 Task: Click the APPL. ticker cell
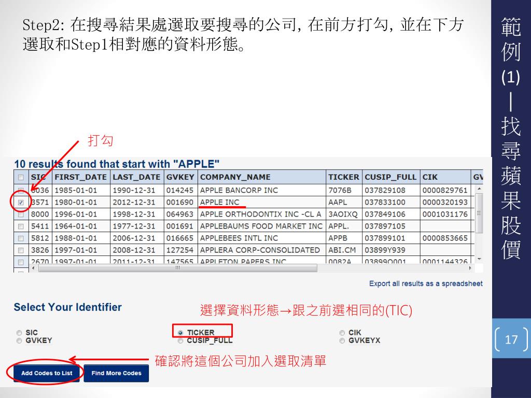344,226
